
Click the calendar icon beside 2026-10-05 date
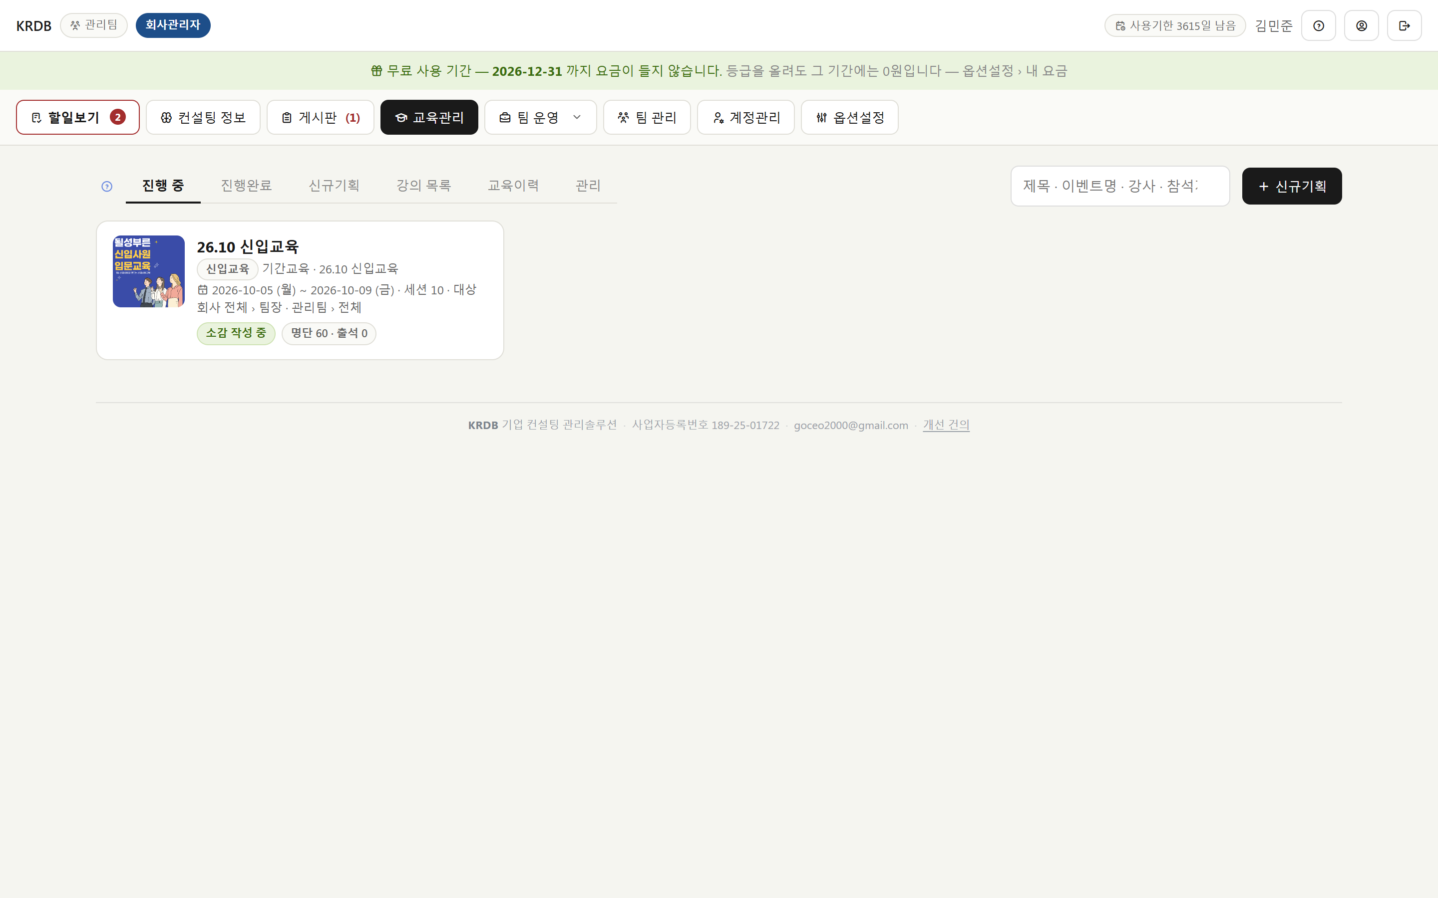click(203, 290)
